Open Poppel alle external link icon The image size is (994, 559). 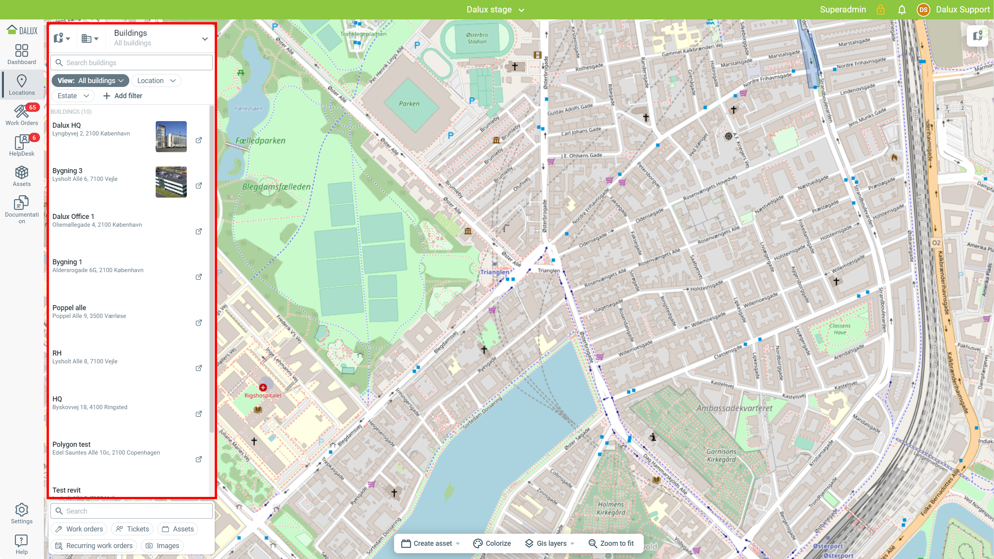click(x=198, y=323)
